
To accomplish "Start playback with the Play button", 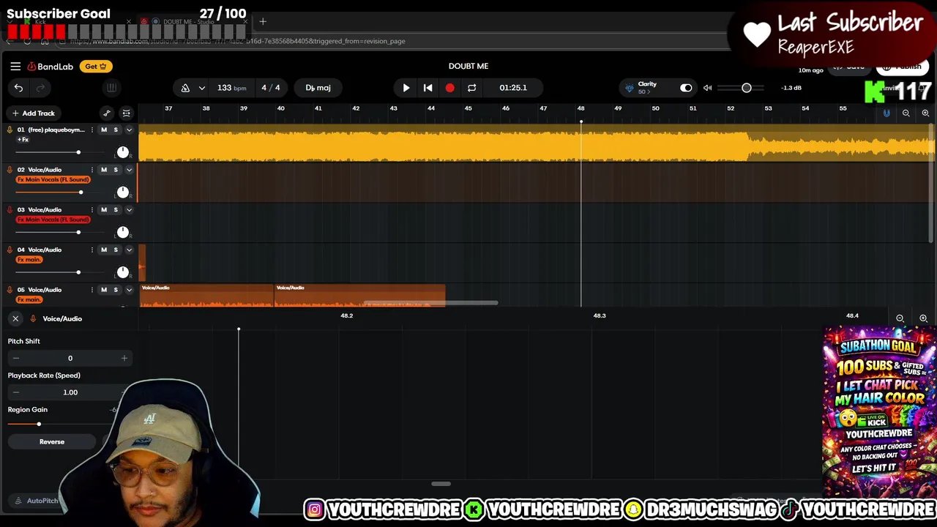I will tap(406, 88).
